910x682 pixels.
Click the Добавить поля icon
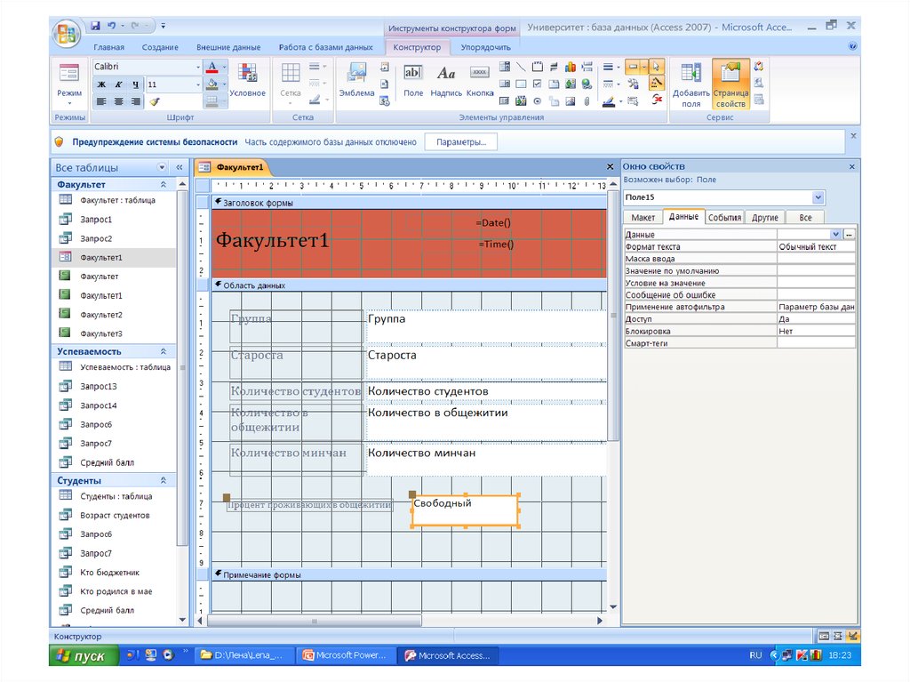point(690,84)
